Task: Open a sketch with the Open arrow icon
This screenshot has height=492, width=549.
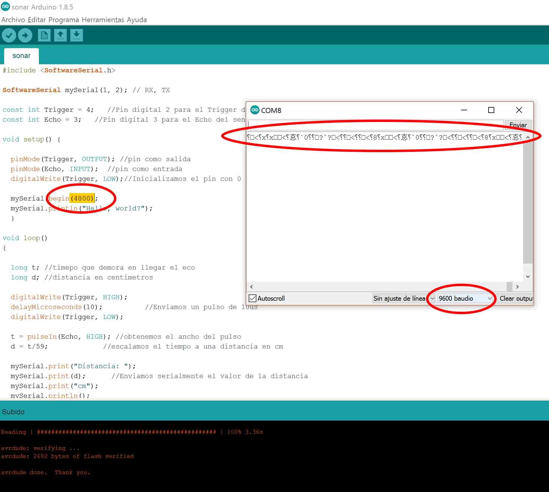Action: pyautogui.click(x=60, y=35)
